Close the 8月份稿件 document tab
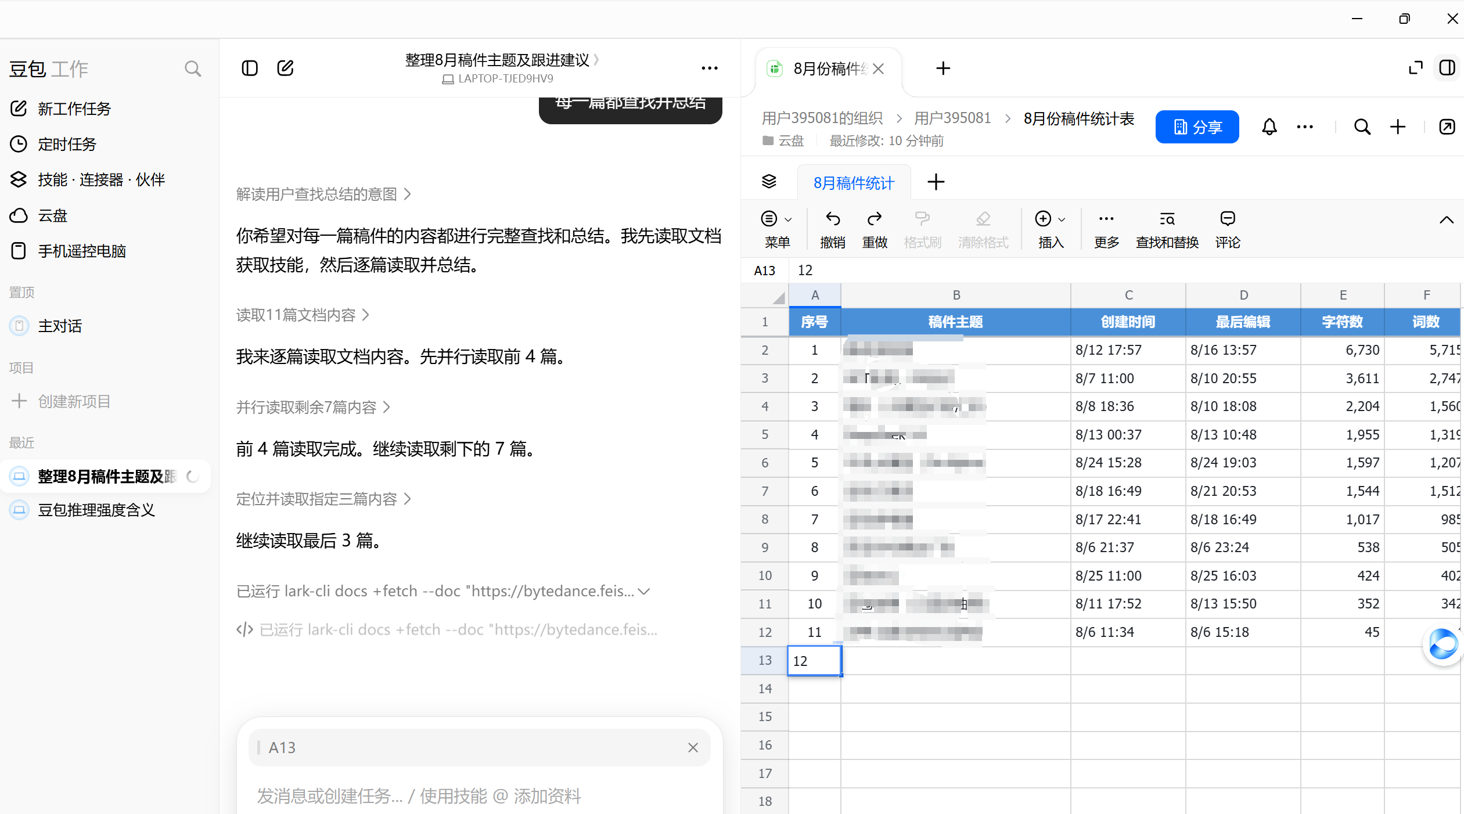 pyautogui.click(x=879, y=69)
